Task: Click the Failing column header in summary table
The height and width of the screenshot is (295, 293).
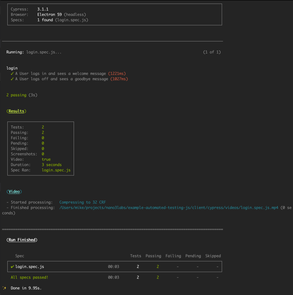Action: 173,256
